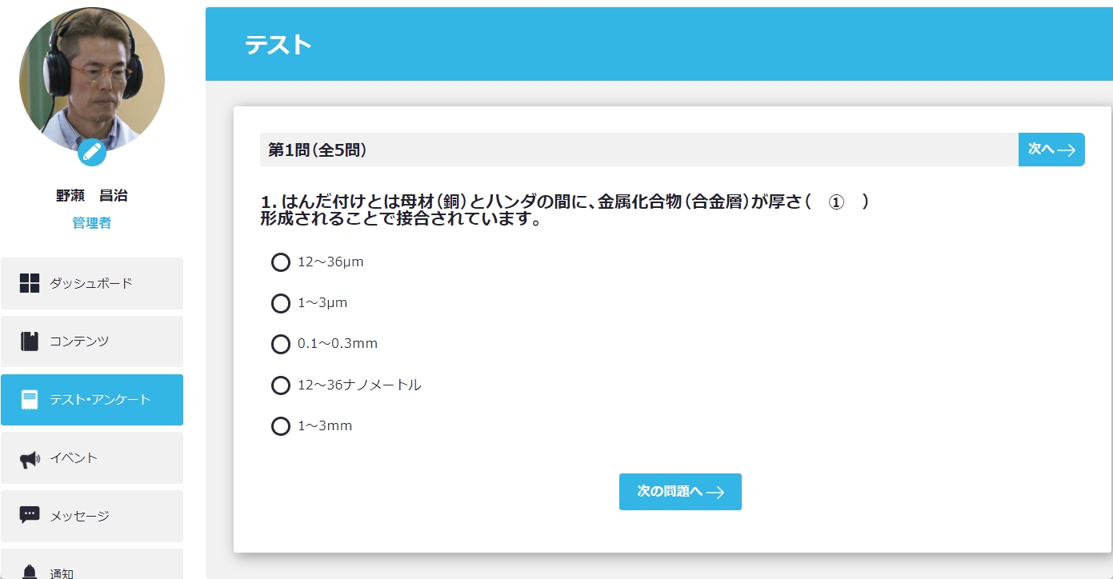Click the contents book icon
Viewport: 1113px width, 579px height.
[x=30, y=341]
